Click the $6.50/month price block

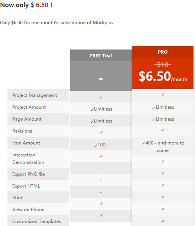[163, 76]
